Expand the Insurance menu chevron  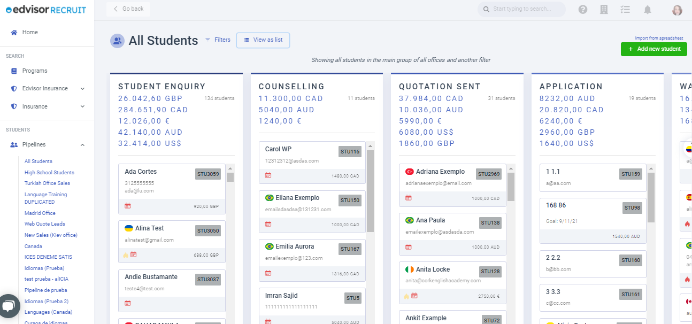pos(82,106)
